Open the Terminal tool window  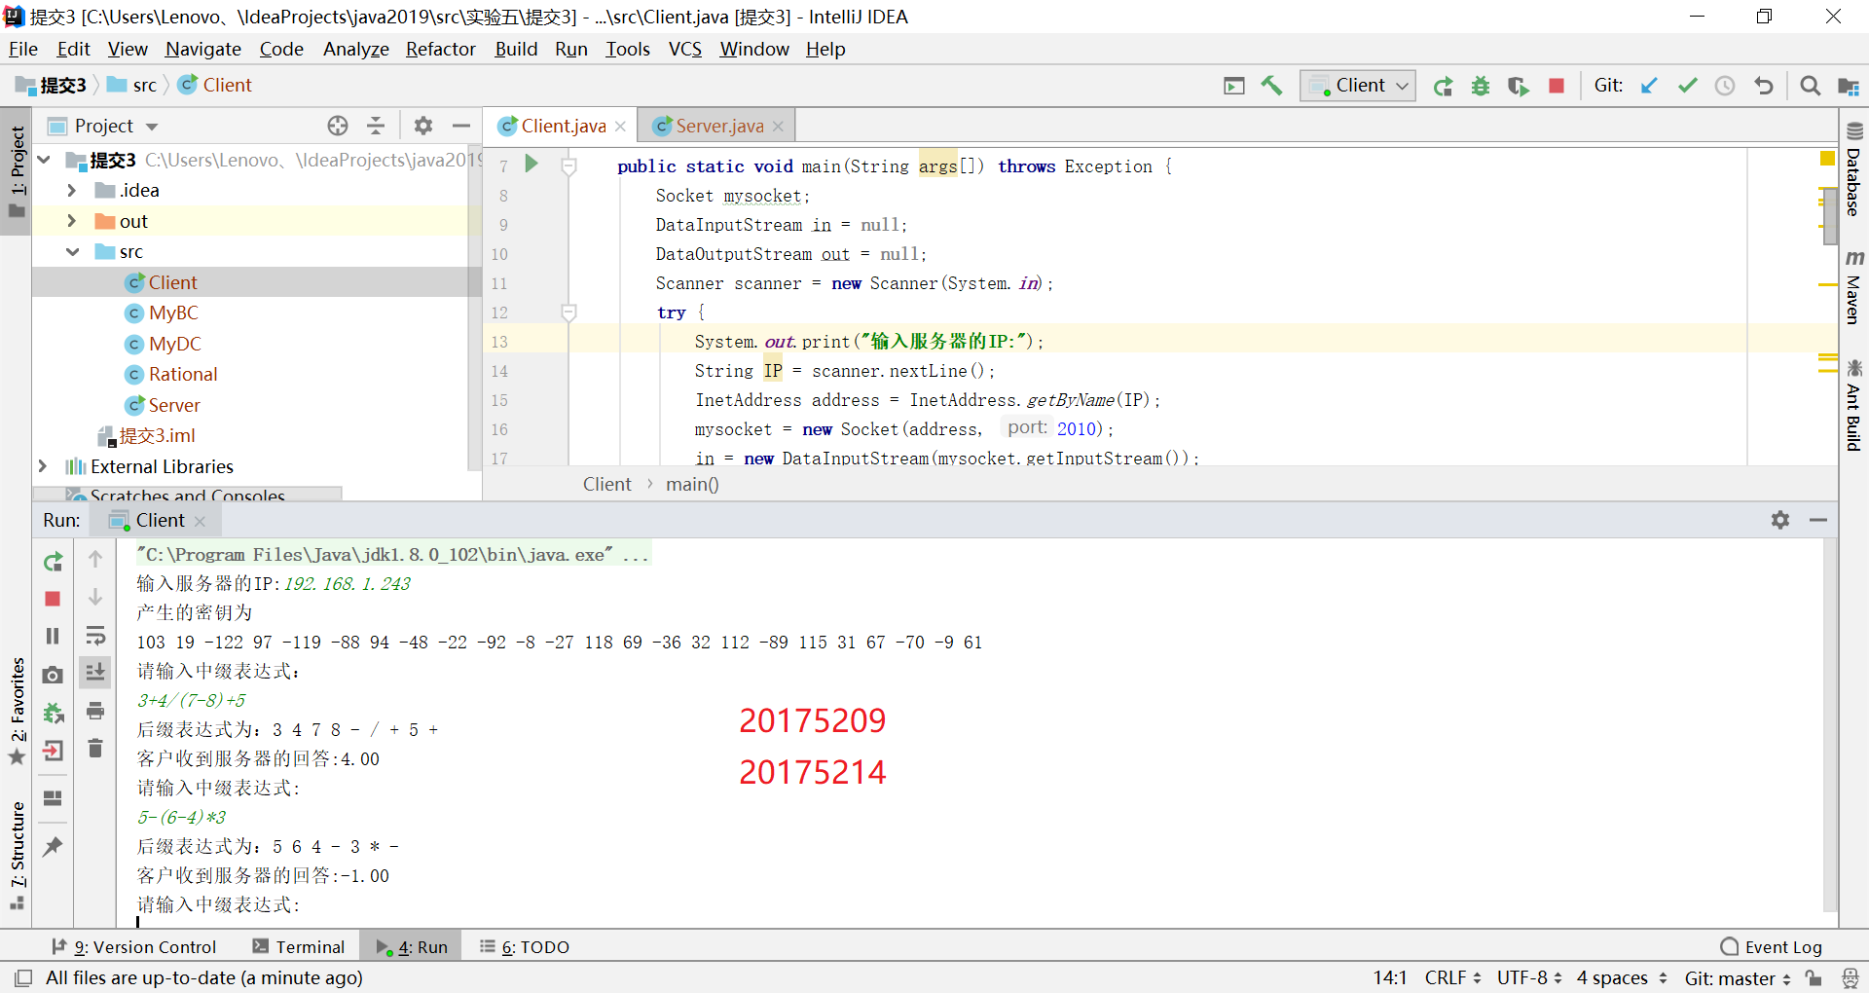click(x=299, y=947)
